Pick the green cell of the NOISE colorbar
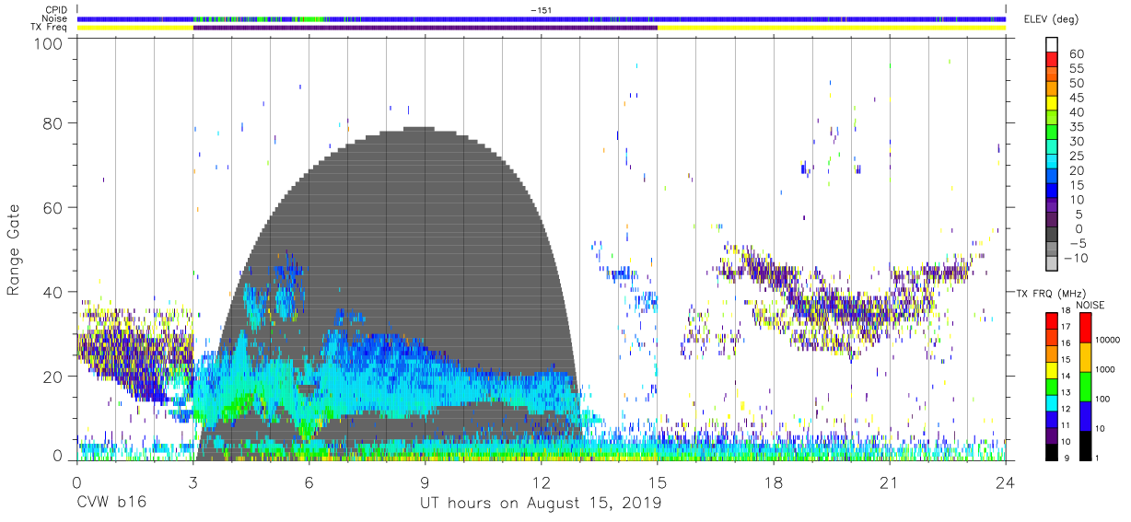1131x522 pixels. pos(1084,386)
